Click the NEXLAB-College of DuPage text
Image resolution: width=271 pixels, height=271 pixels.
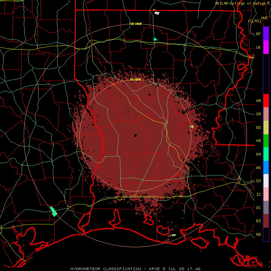(241, 3)
